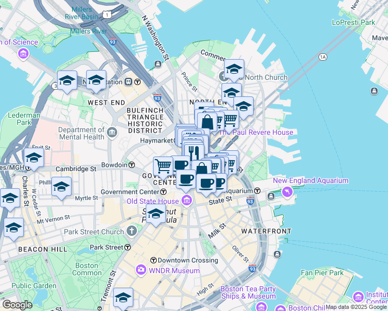Screen dimensions: 388x311
Task: Click the Oliver St street label
Action: tap(240, 254)
